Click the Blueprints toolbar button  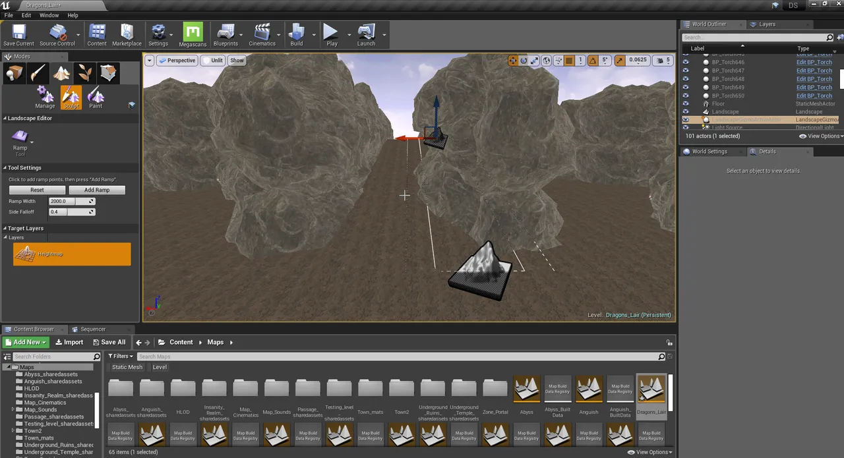(x=226, y=35)
